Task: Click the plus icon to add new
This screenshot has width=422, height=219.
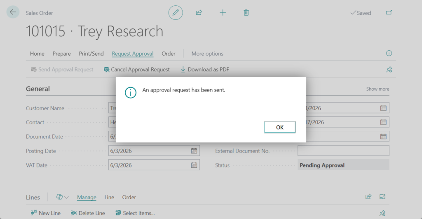Action: pos(223,13)
